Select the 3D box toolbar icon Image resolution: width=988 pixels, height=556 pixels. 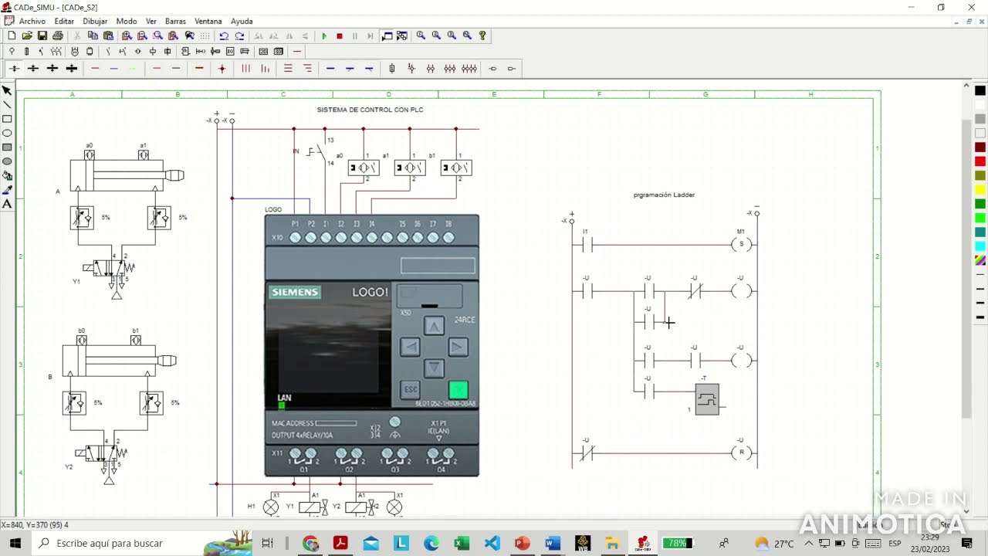point(279,52)
